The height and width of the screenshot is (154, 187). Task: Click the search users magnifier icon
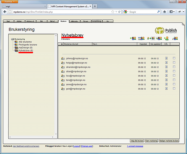pos(175,38)
